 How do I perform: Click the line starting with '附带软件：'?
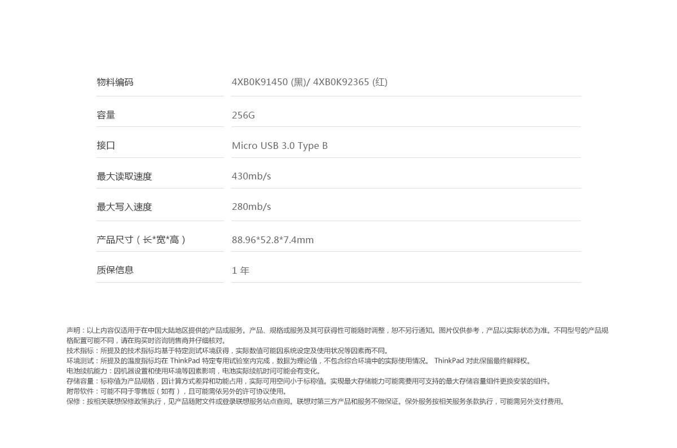(x=178, y=392)
